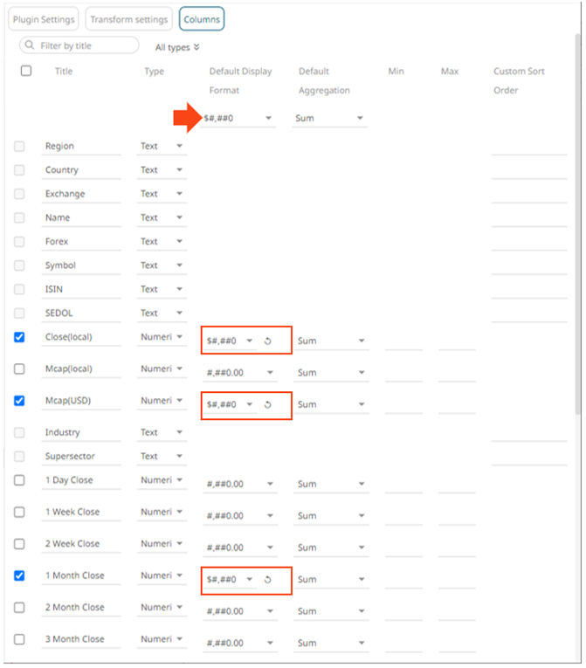Open Mcap(local) format dropdown #,##0.00
Screen dimensions: 586x668
click(240, 373)
